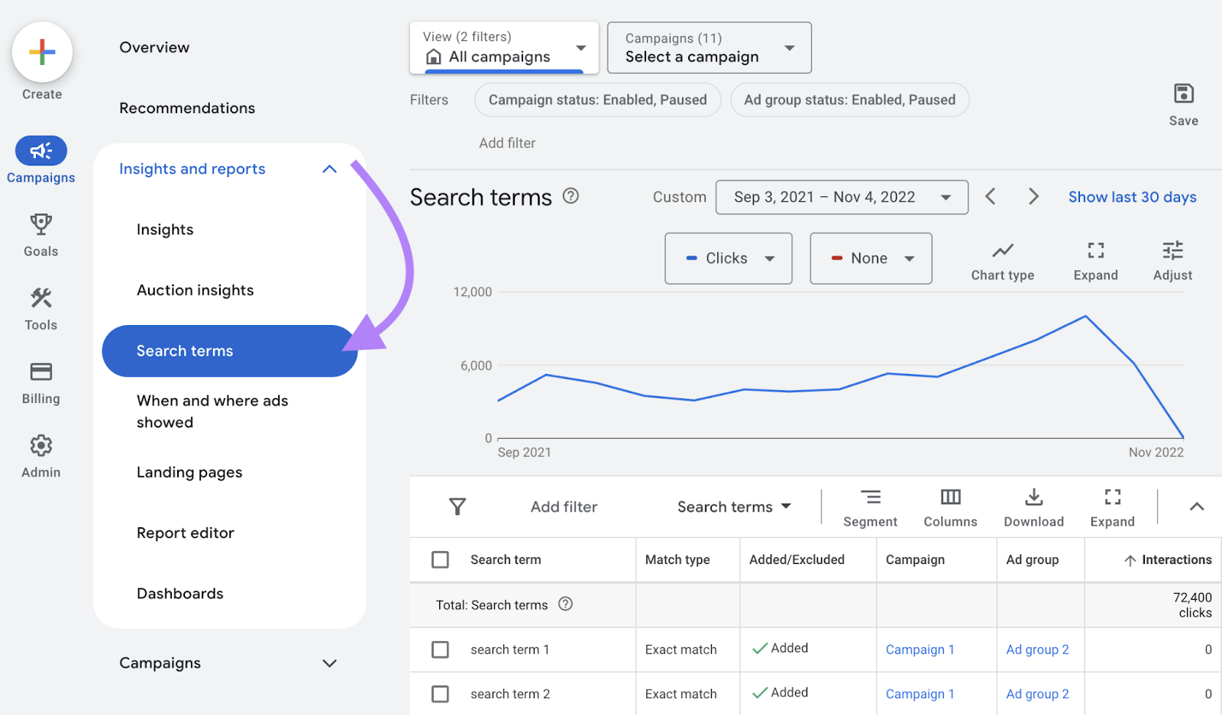
Task: Collapse the Insights and reports section
Action: [329, 169]
